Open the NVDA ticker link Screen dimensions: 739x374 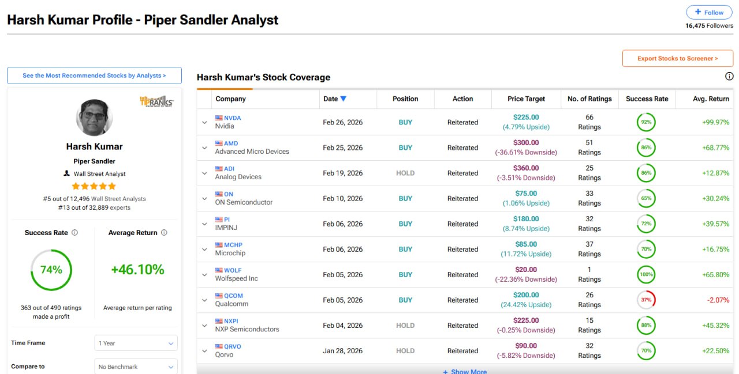[x=233, y=118]
